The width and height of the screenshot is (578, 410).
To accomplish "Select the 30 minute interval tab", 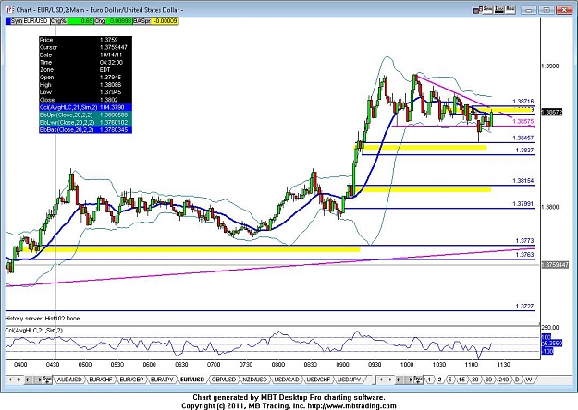I will 475,380.
